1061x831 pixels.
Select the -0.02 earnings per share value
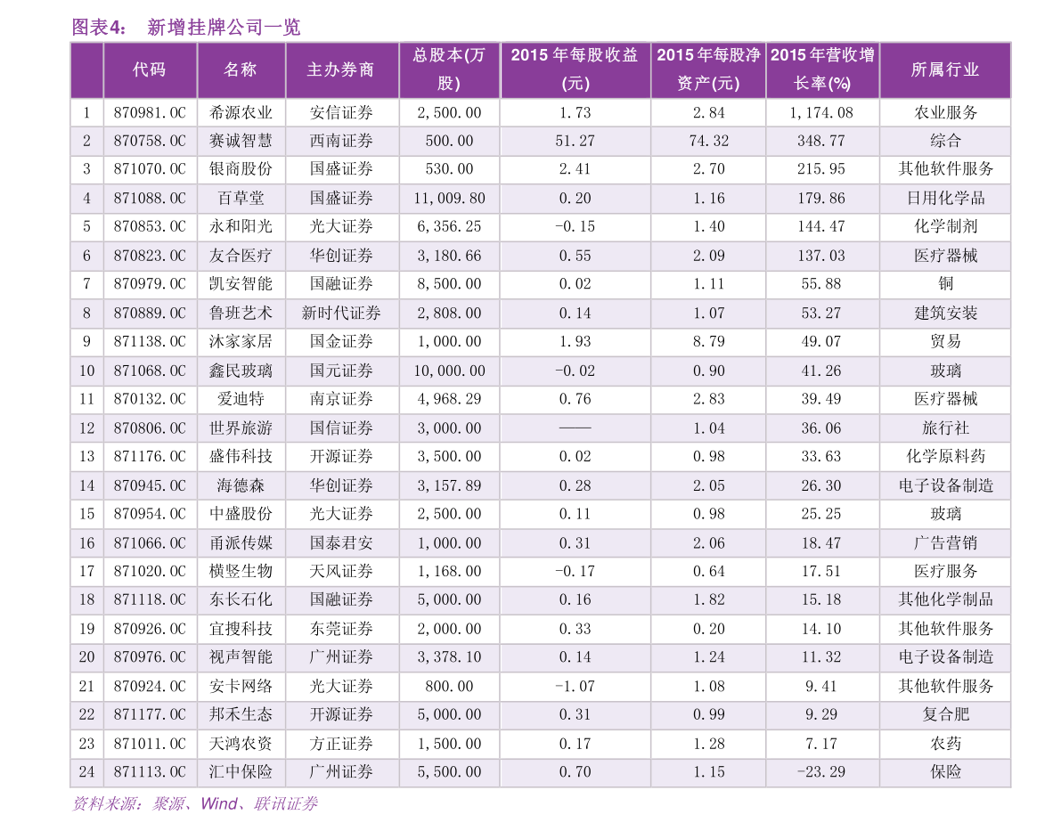click(575, 371)
